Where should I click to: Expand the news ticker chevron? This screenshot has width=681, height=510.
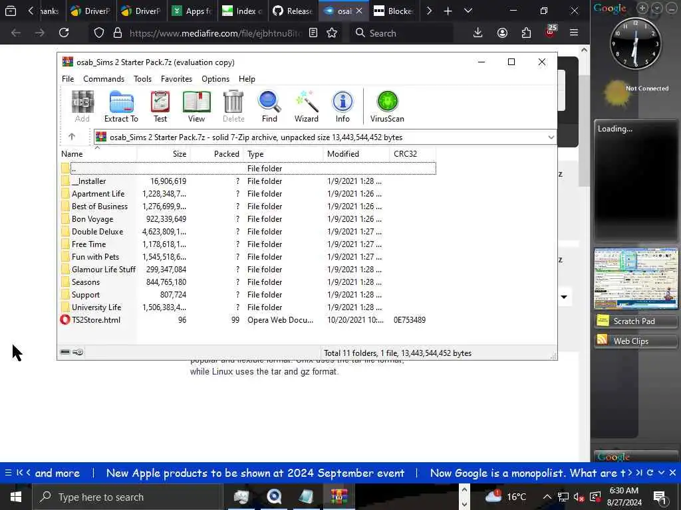click(662, 473)
